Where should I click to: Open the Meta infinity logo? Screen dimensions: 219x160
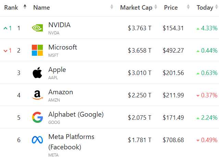click(x=37, y=140)
